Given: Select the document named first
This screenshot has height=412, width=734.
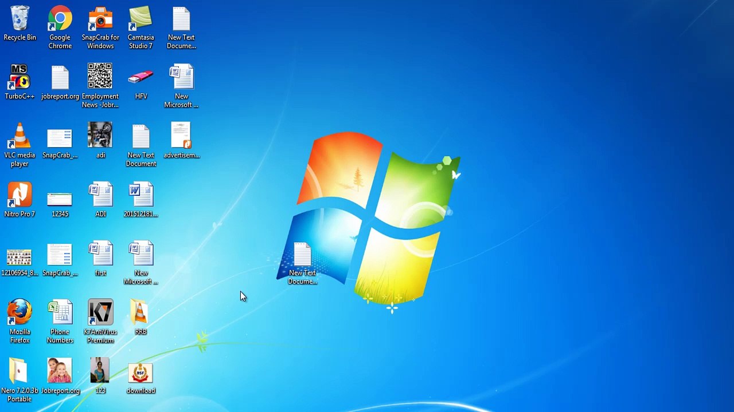Looking at the screenshot, I should (100, 259).
